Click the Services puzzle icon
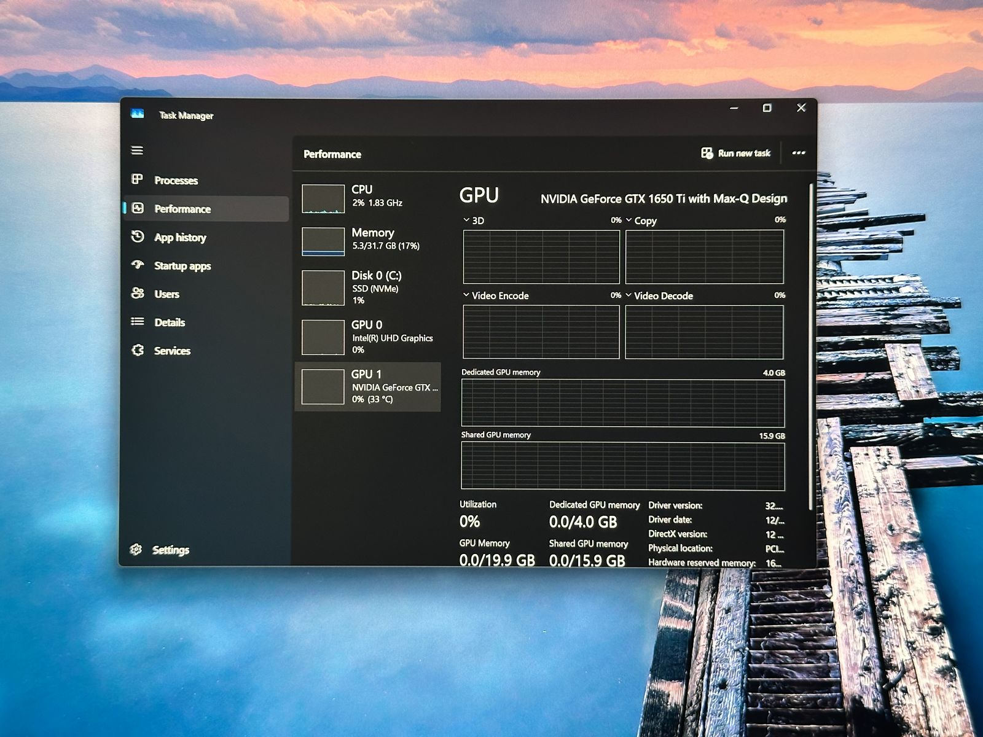This screenshot has height=737, width=983. tap(138, 350)
